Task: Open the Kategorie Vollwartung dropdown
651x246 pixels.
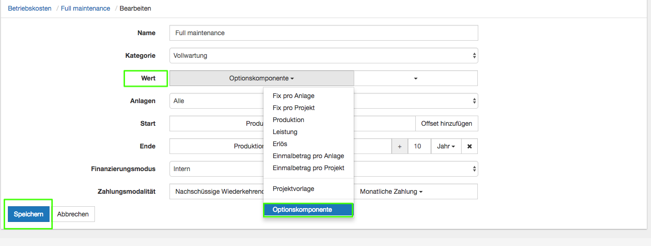Action: [323, 55]
